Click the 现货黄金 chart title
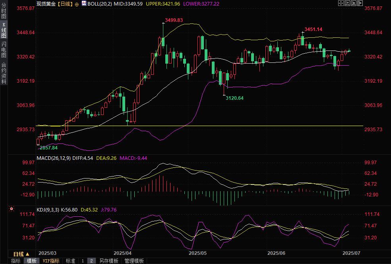The height and width of the screenshot is (264, 391). point(46,4)
